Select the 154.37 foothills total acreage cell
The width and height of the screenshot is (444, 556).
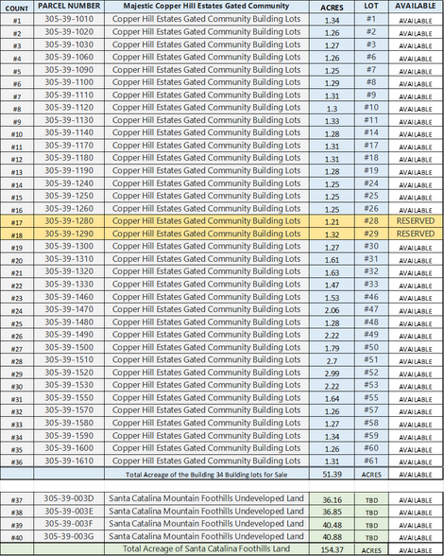click(332, 549)
